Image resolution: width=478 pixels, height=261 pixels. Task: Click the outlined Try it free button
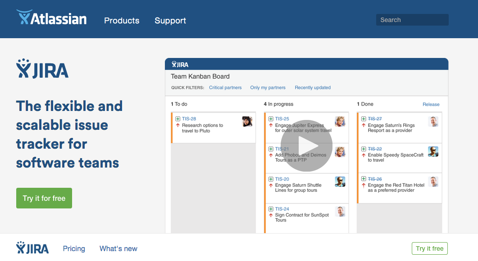[429, 248]
